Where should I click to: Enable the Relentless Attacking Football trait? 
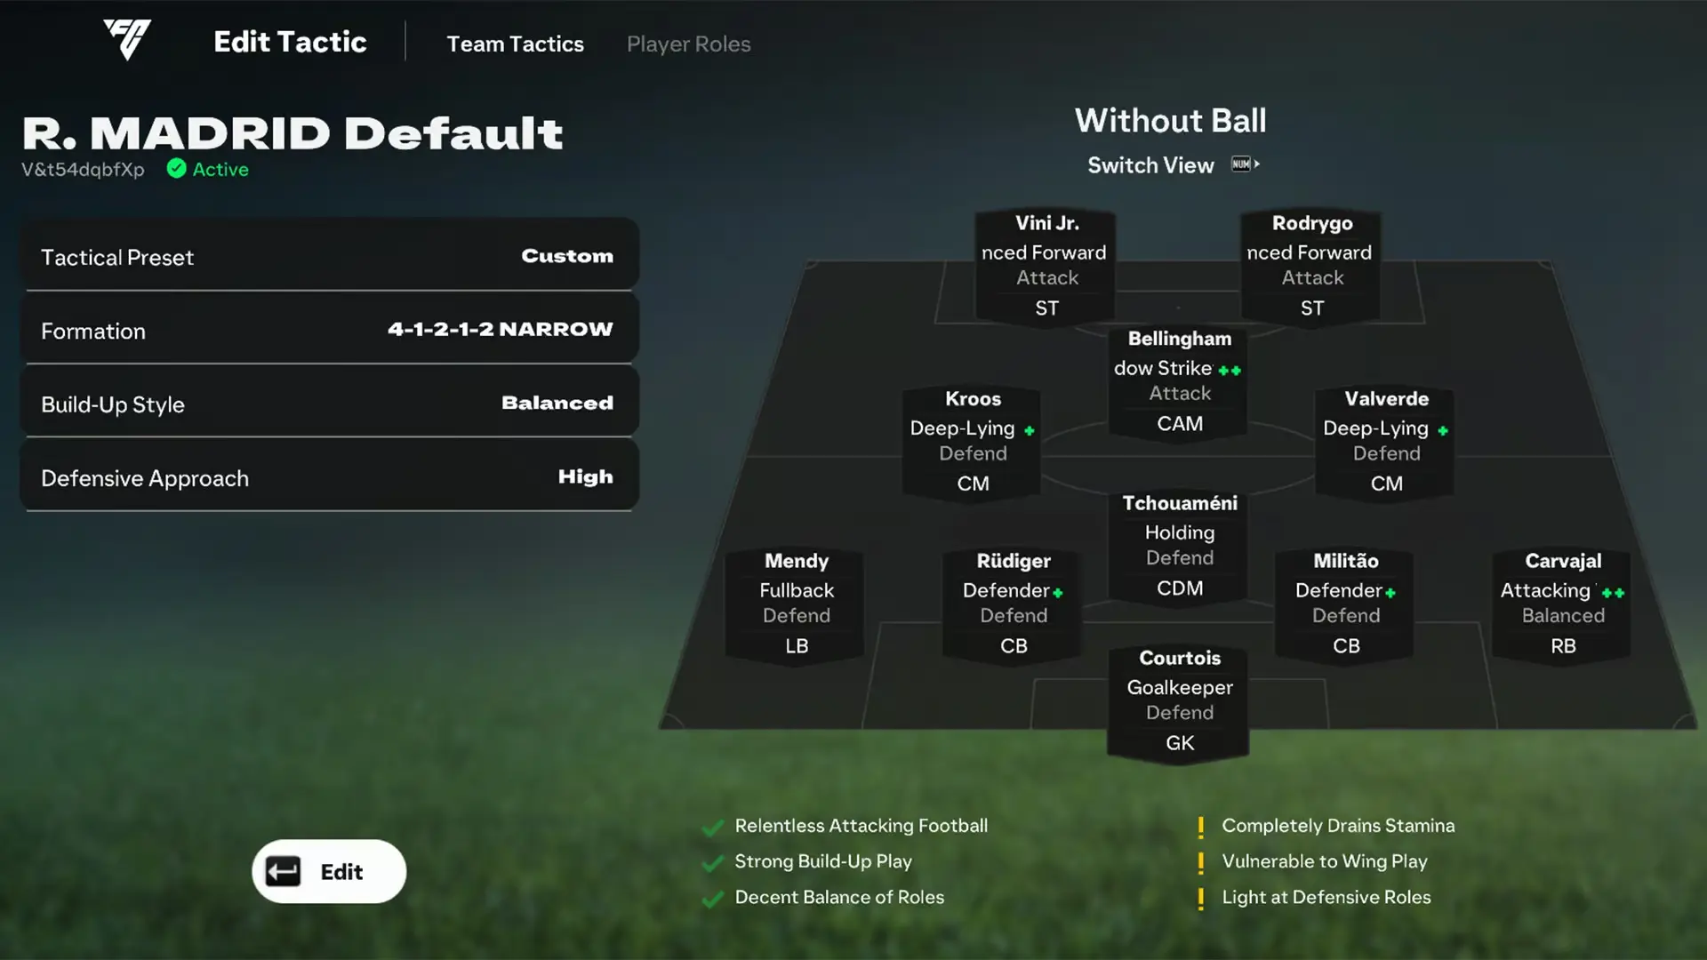click(x=713, y=825)
